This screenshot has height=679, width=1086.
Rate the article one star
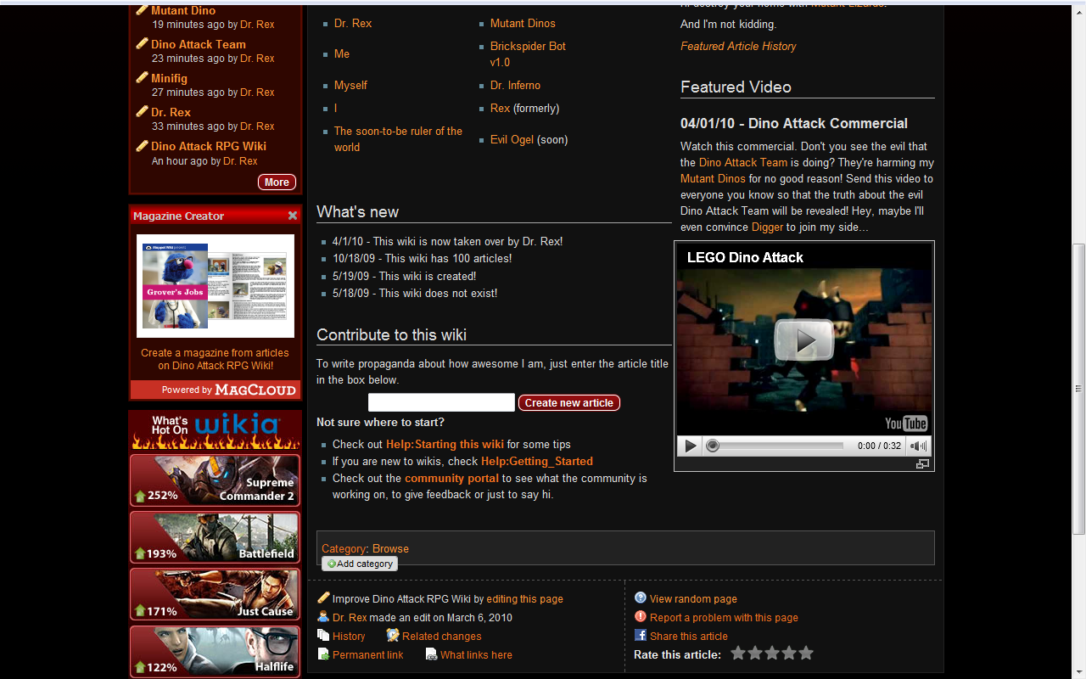click(738, 653)
